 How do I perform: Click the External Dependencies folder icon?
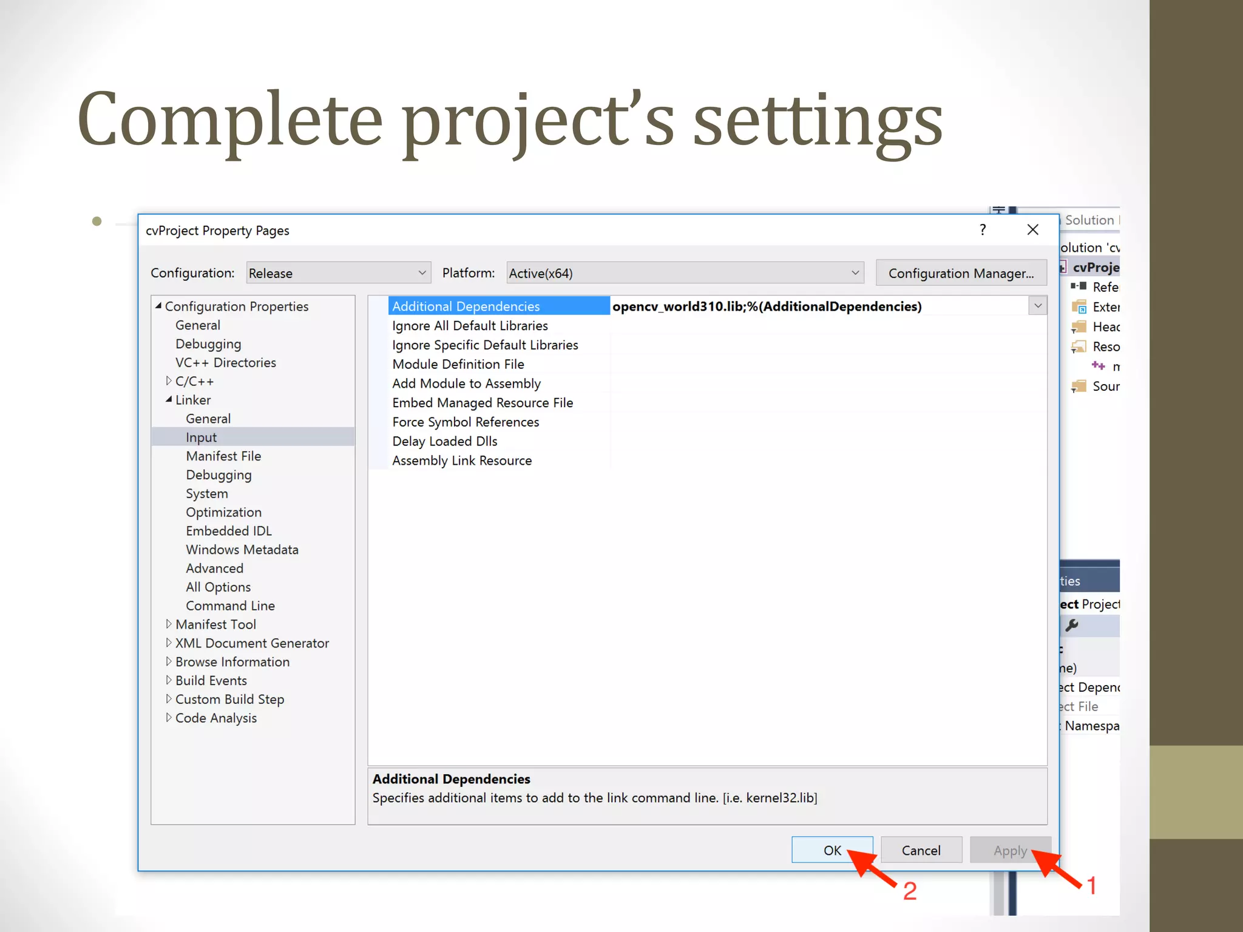point(1079,306)
